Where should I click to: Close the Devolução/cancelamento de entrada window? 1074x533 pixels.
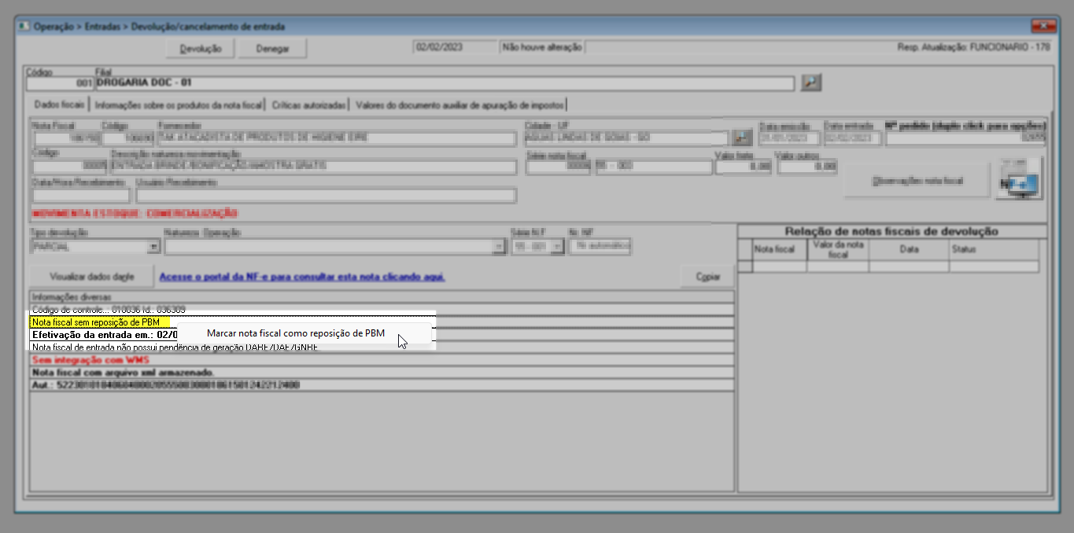click(x=1046, y=26)
